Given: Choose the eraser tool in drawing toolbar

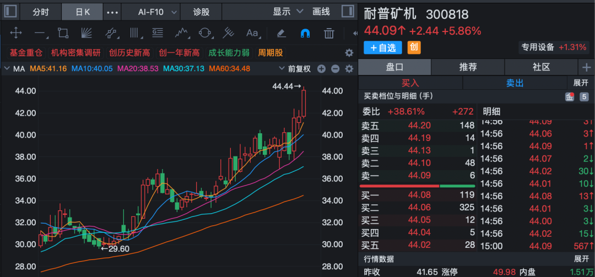Looking at the screenshot, I should click(281, 33).
